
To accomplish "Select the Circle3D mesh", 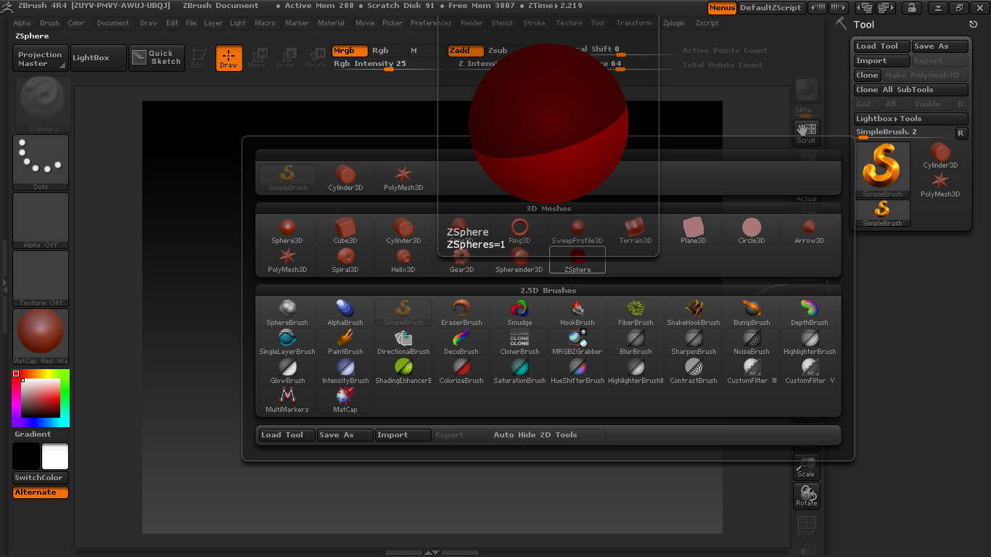I will (x=752, y=231).
